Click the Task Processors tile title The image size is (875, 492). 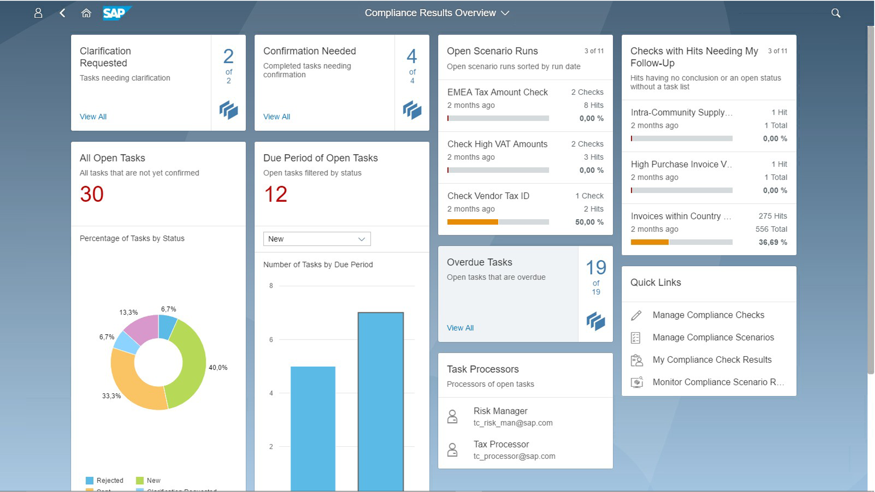[483, 369]
